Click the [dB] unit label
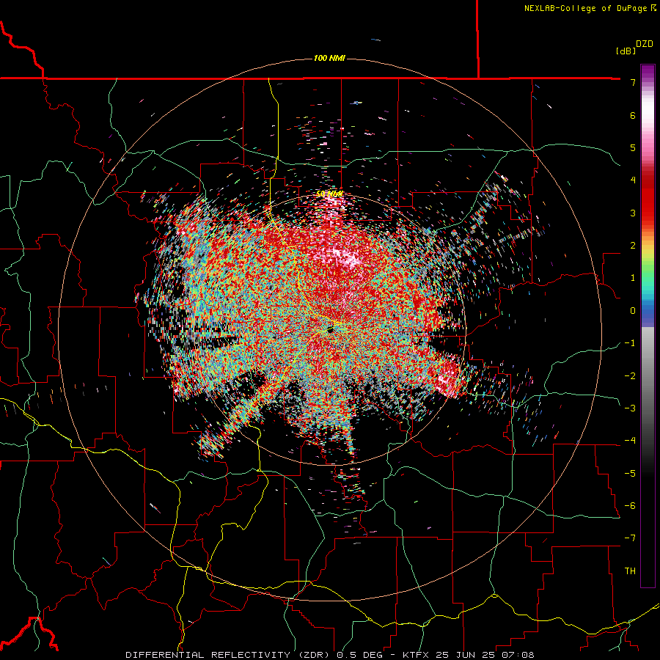Image resolution: width=660 pixels, height=660 pixels. (626, 51)
